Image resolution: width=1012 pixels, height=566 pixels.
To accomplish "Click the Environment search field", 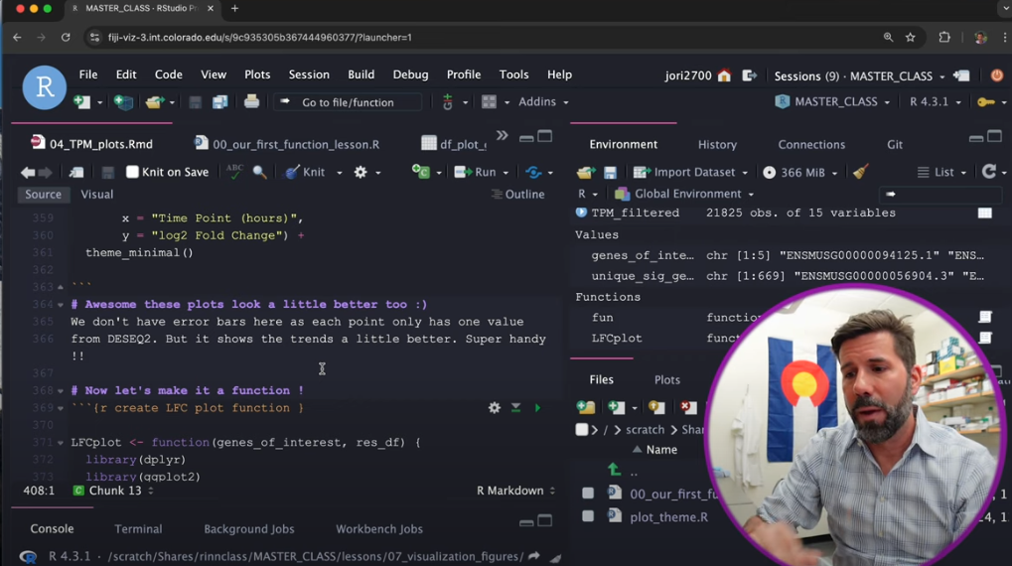I will pyautogui.click(x=940, y=194).
